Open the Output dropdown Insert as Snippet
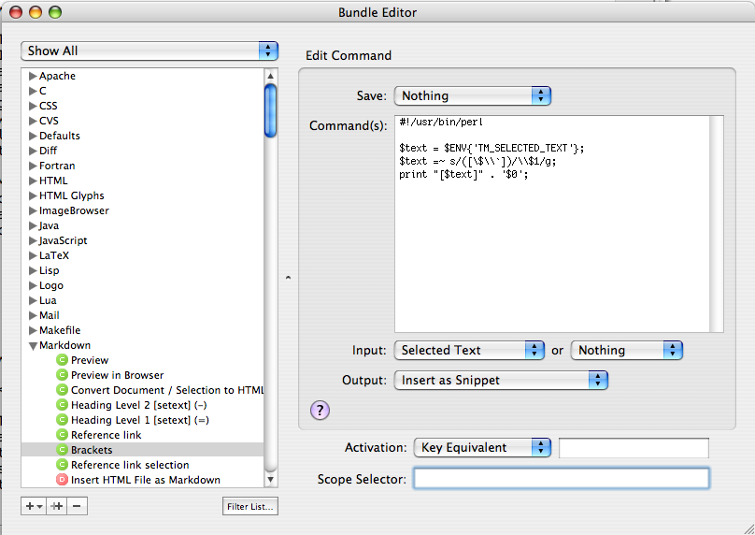 pyautogui.click(x=501, y=380)
